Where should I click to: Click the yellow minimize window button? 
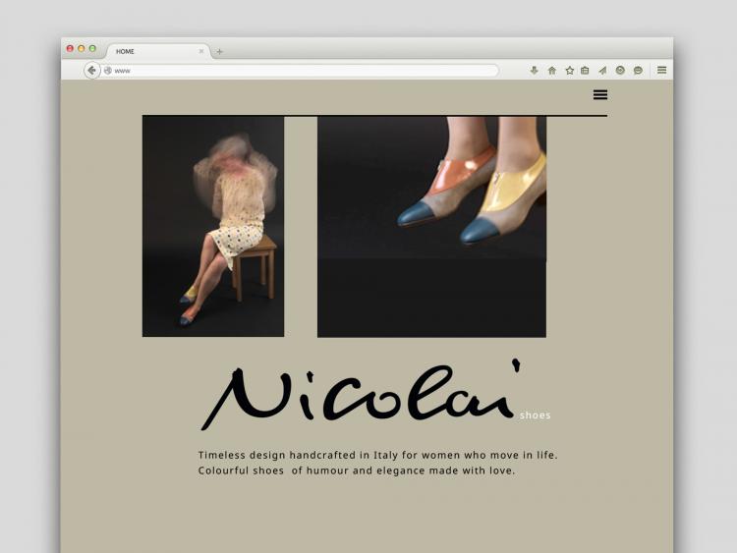(82, 48)
